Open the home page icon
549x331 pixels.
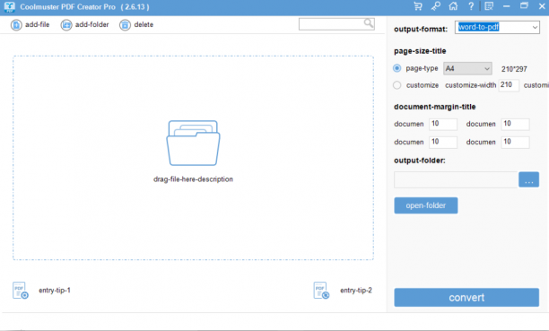(453, 6)
